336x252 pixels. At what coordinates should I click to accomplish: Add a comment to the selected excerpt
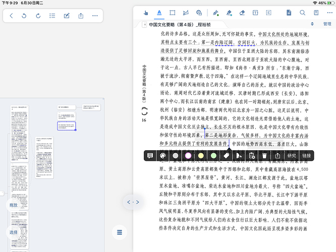tap(150, 156)
